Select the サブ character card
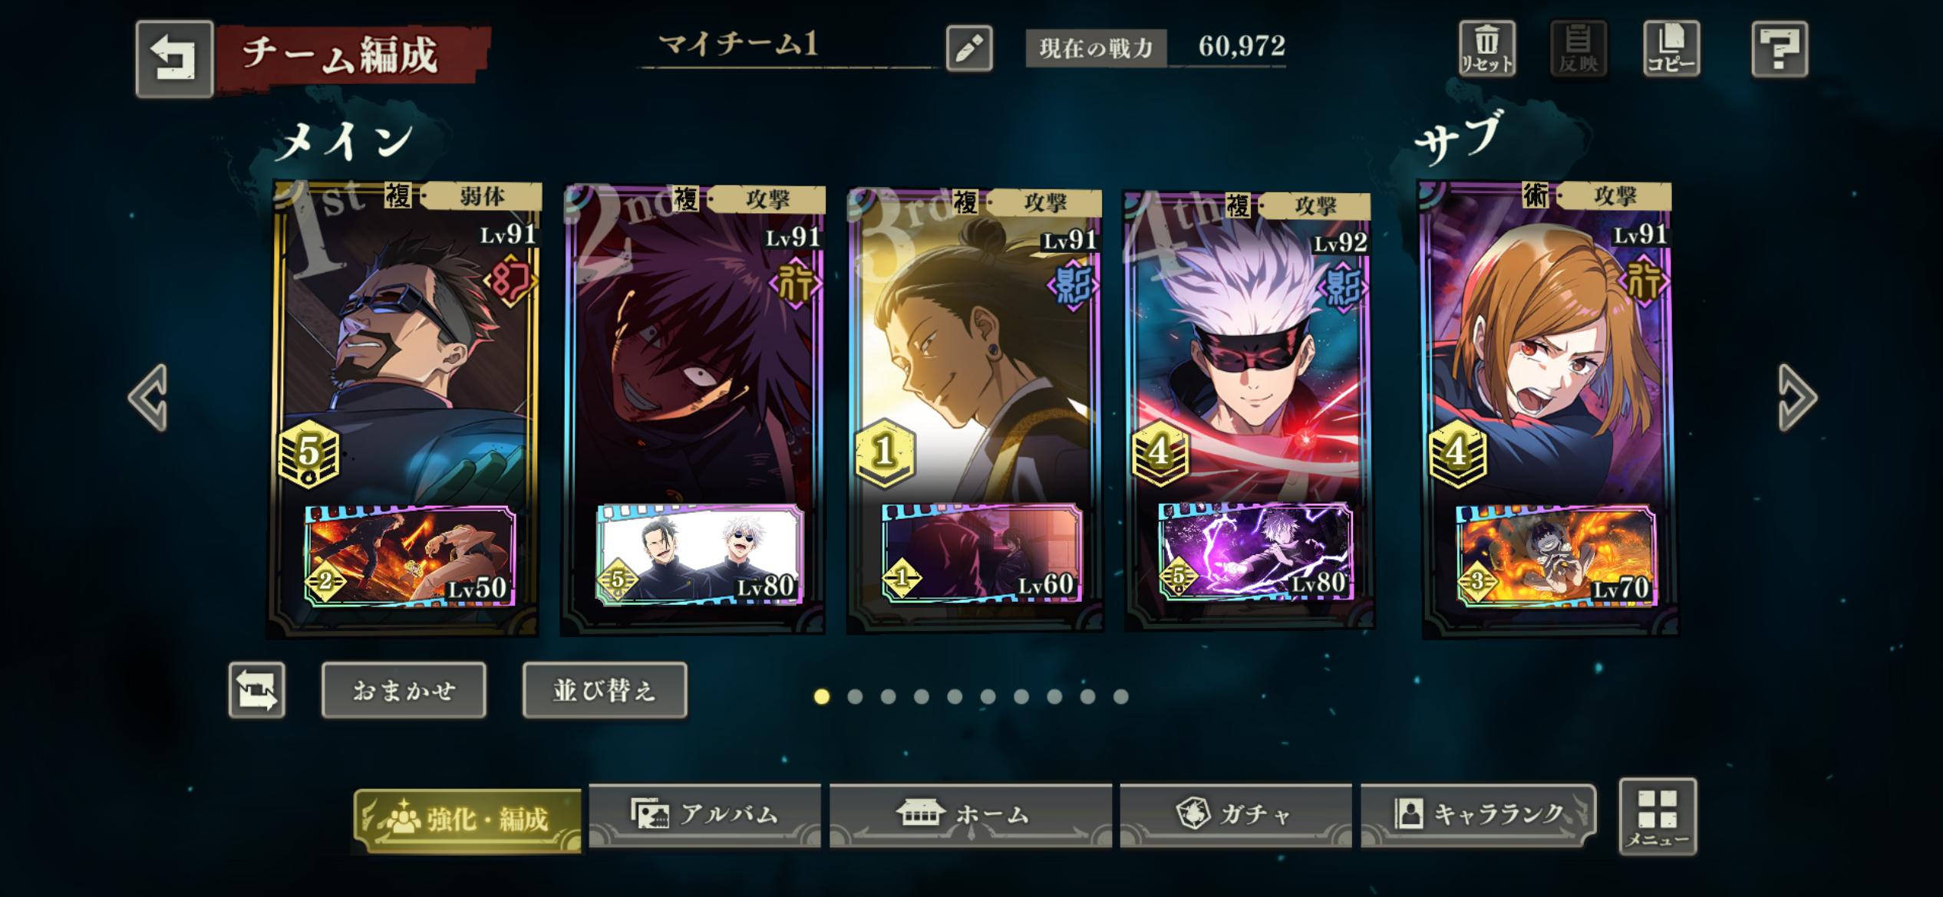 coord(1548,409)
